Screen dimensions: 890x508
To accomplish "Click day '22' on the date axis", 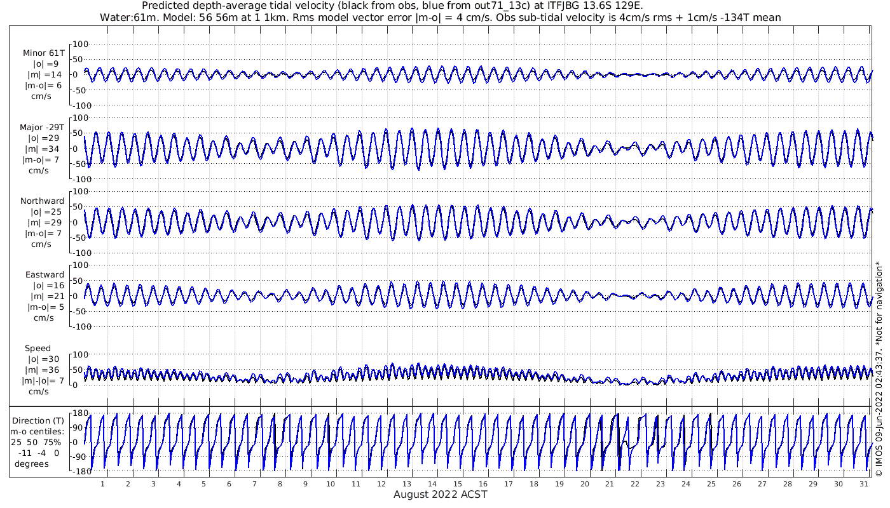I will tap(634, 484).
